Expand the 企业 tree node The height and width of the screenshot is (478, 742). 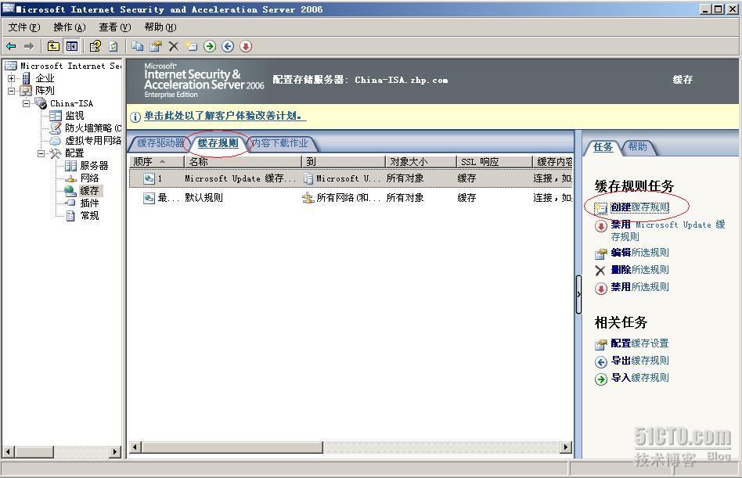point(11,78)
